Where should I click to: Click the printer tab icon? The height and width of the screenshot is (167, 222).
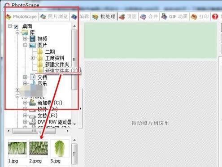point(194,17)
